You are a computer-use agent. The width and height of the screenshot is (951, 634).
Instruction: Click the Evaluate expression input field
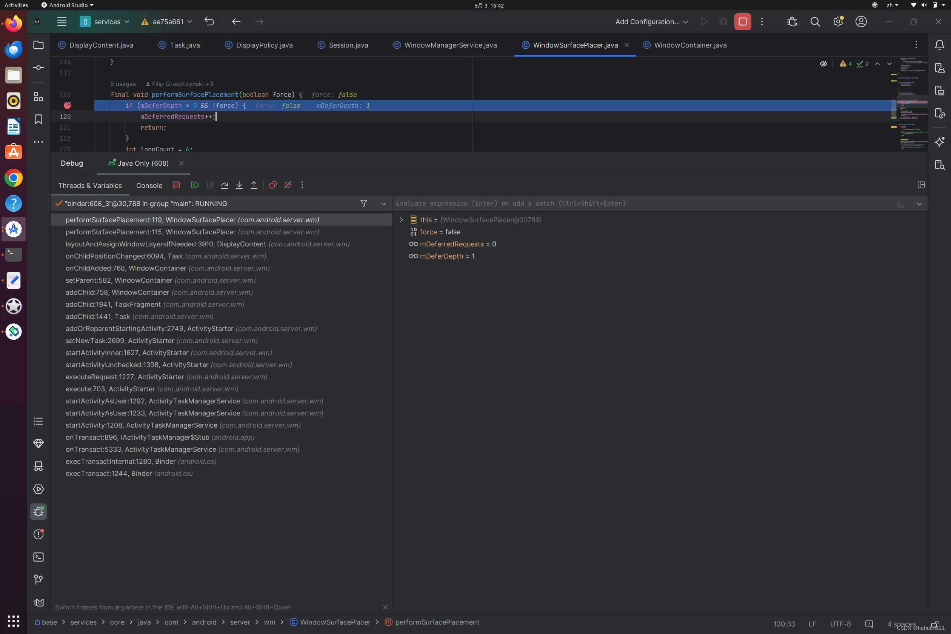pyautogui.click(x=643, y=203)
